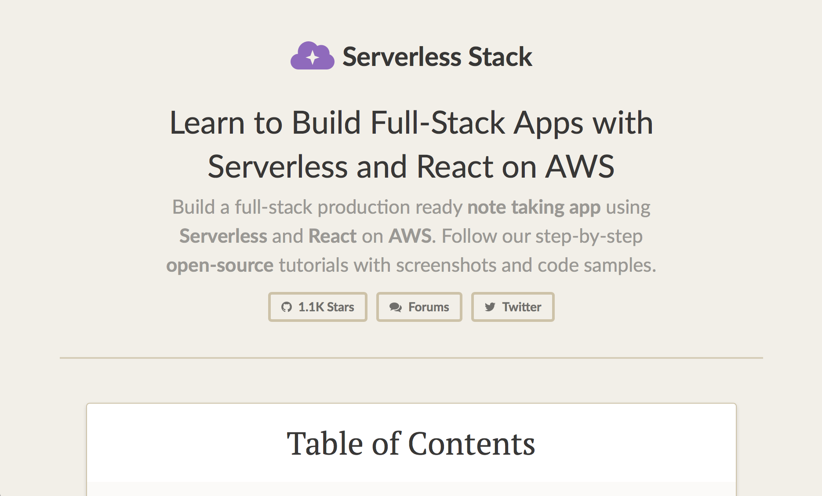Click the purple cloud logo icon
The image size is (822, 496).
click(312, 56)
